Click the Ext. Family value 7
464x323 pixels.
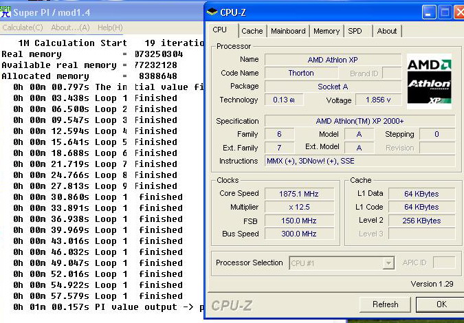coord(279,148)
